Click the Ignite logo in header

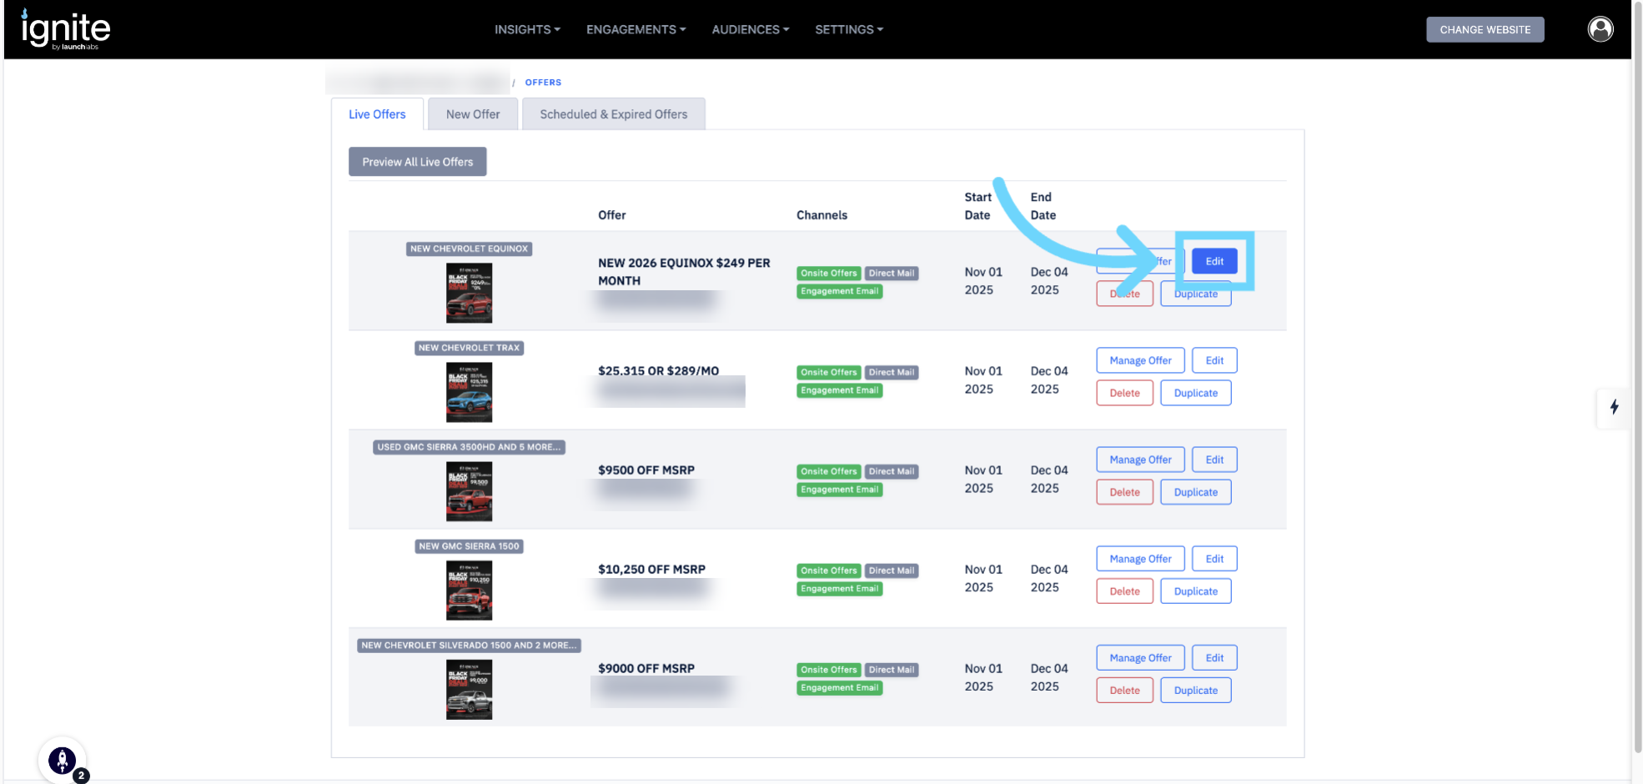pyautogui.click(x=65, y=29)
